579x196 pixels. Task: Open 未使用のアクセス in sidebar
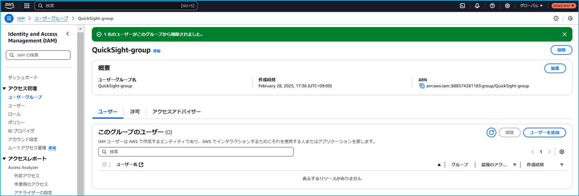[x=31, y=184]
